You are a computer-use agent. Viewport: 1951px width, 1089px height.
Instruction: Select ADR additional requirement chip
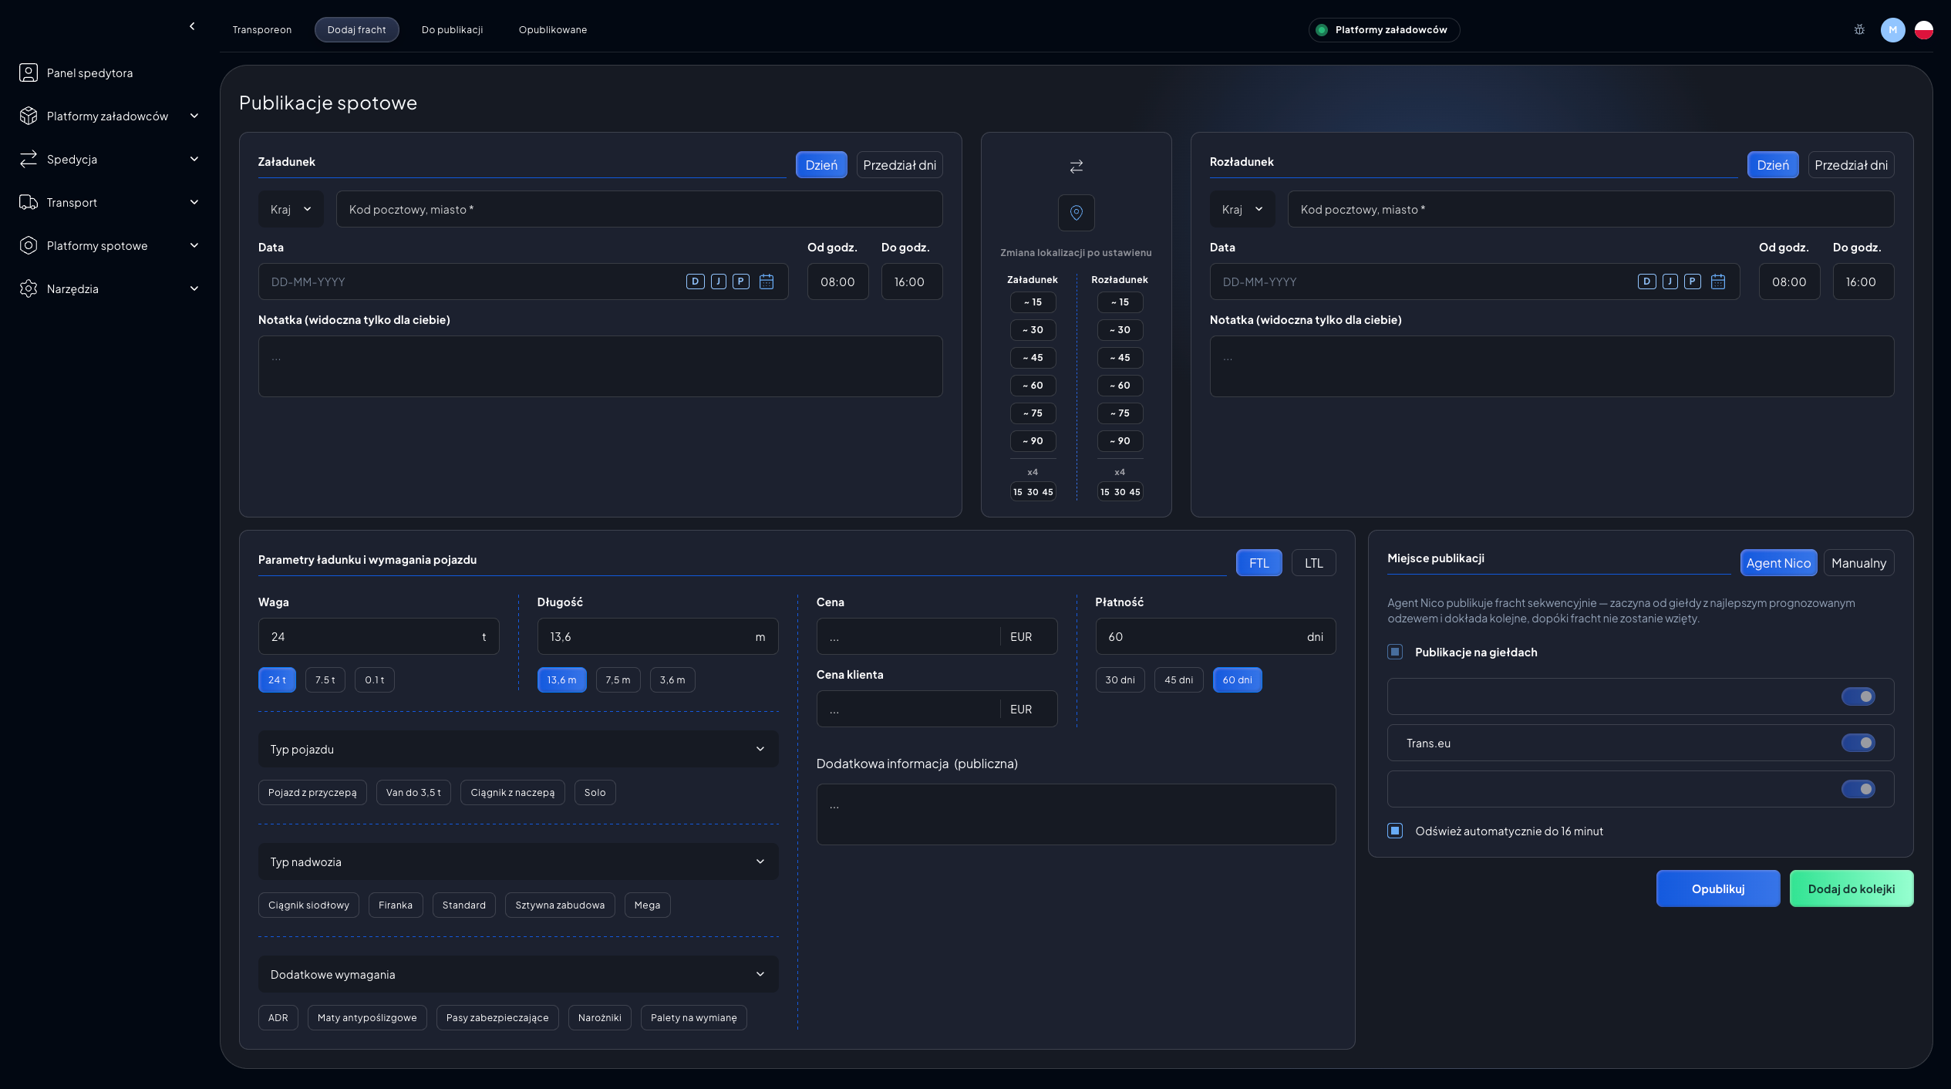coord(278,1017)
